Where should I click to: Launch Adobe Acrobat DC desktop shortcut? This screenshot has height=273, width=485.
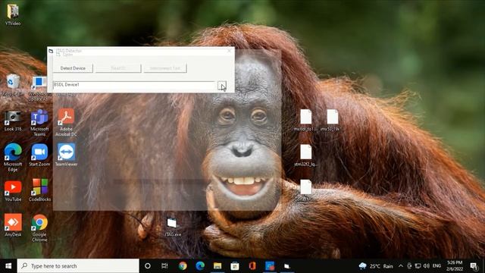[x=66, y=123]
